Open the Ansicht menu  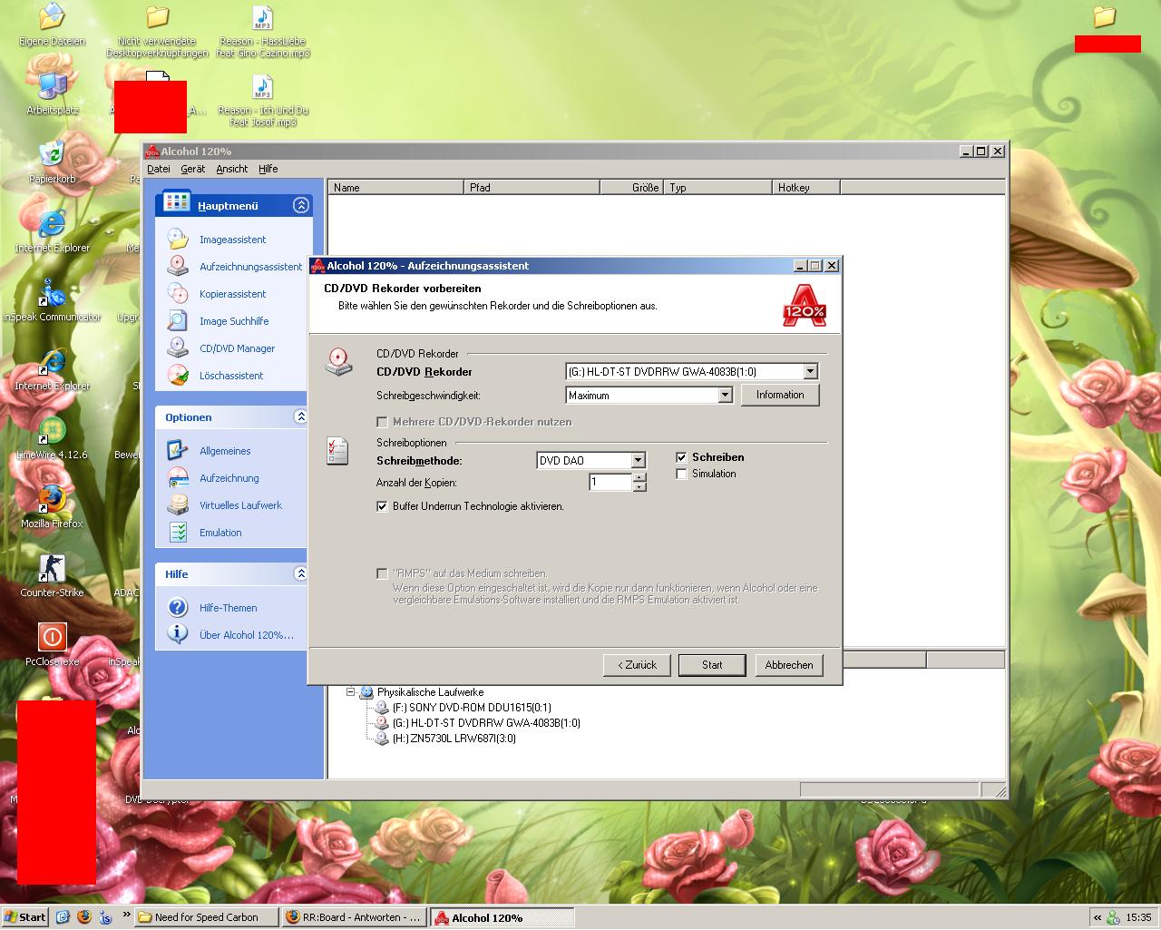232,169
